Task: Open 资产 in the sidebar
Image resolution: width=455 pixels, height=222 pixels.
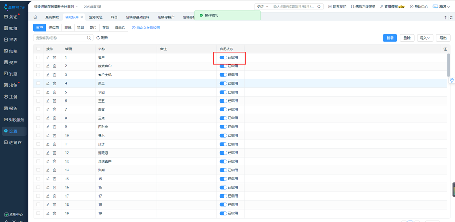Action: 11,63
